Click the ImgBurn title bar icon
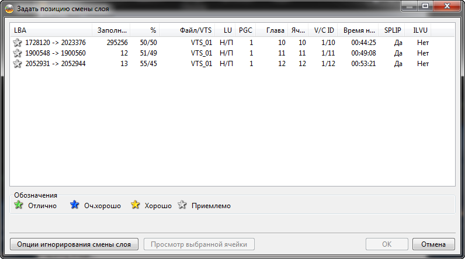Screen dimensions: 465x259 pos(9,9)
